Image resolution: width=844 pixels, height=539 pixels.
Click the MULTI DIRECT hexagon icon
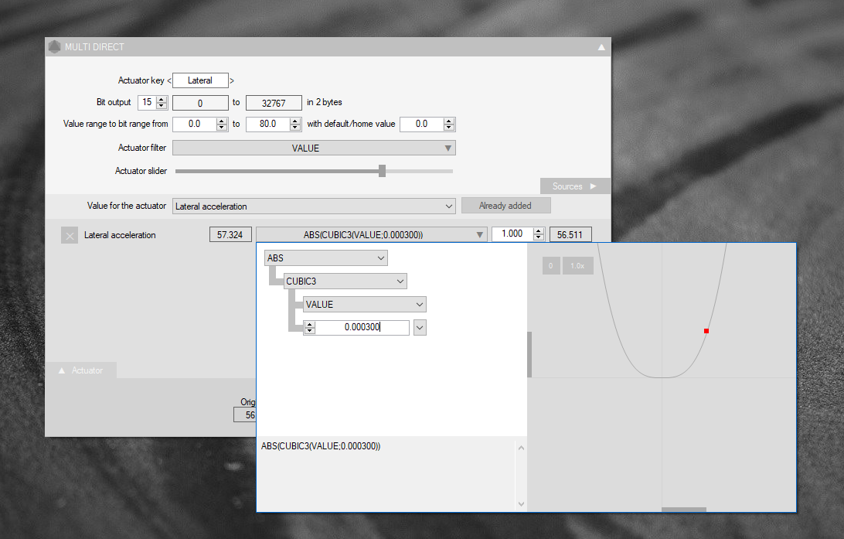pyautogui.click(x=54, y=47)
